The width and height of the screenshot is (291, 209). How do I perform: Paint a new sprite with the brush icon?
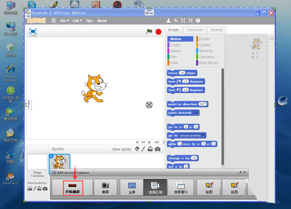[x=143, y=149]
